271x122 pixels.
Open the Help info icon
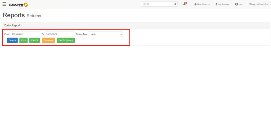coord(236,4)
